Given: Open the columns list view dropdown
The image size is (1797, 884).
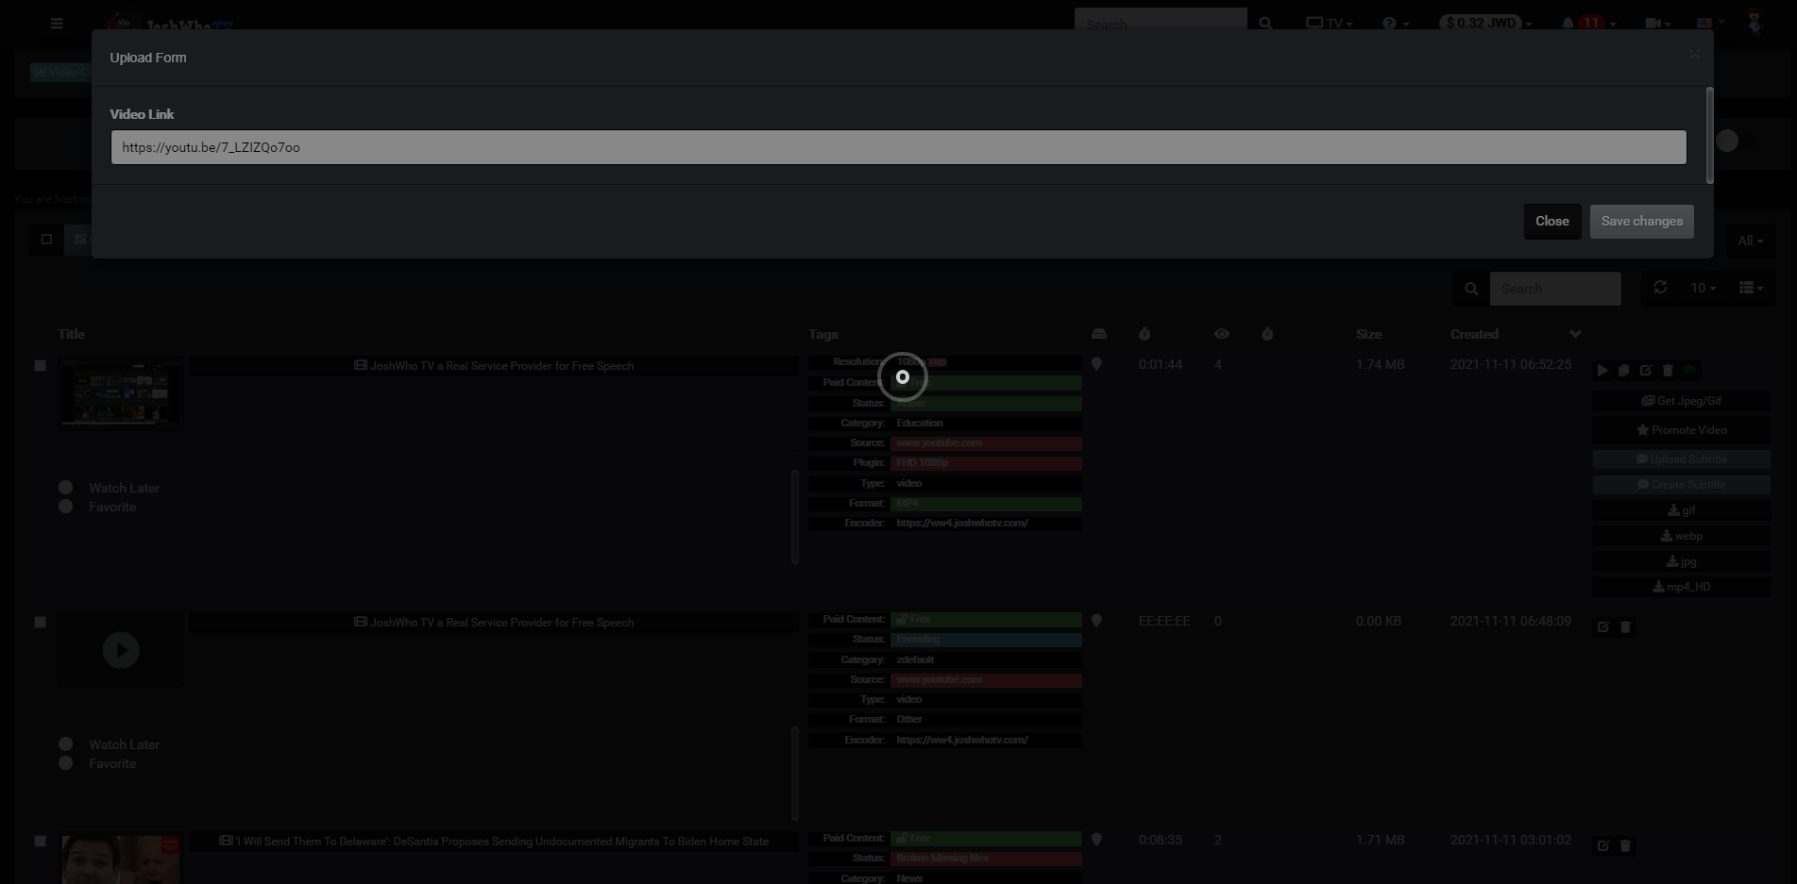Looking at the screenshot, I should click(x=1751, y=288).
